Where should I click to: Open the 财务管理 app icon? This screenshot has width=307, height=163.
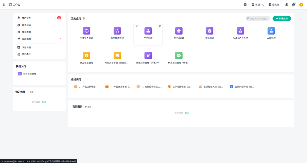(210, 31)
